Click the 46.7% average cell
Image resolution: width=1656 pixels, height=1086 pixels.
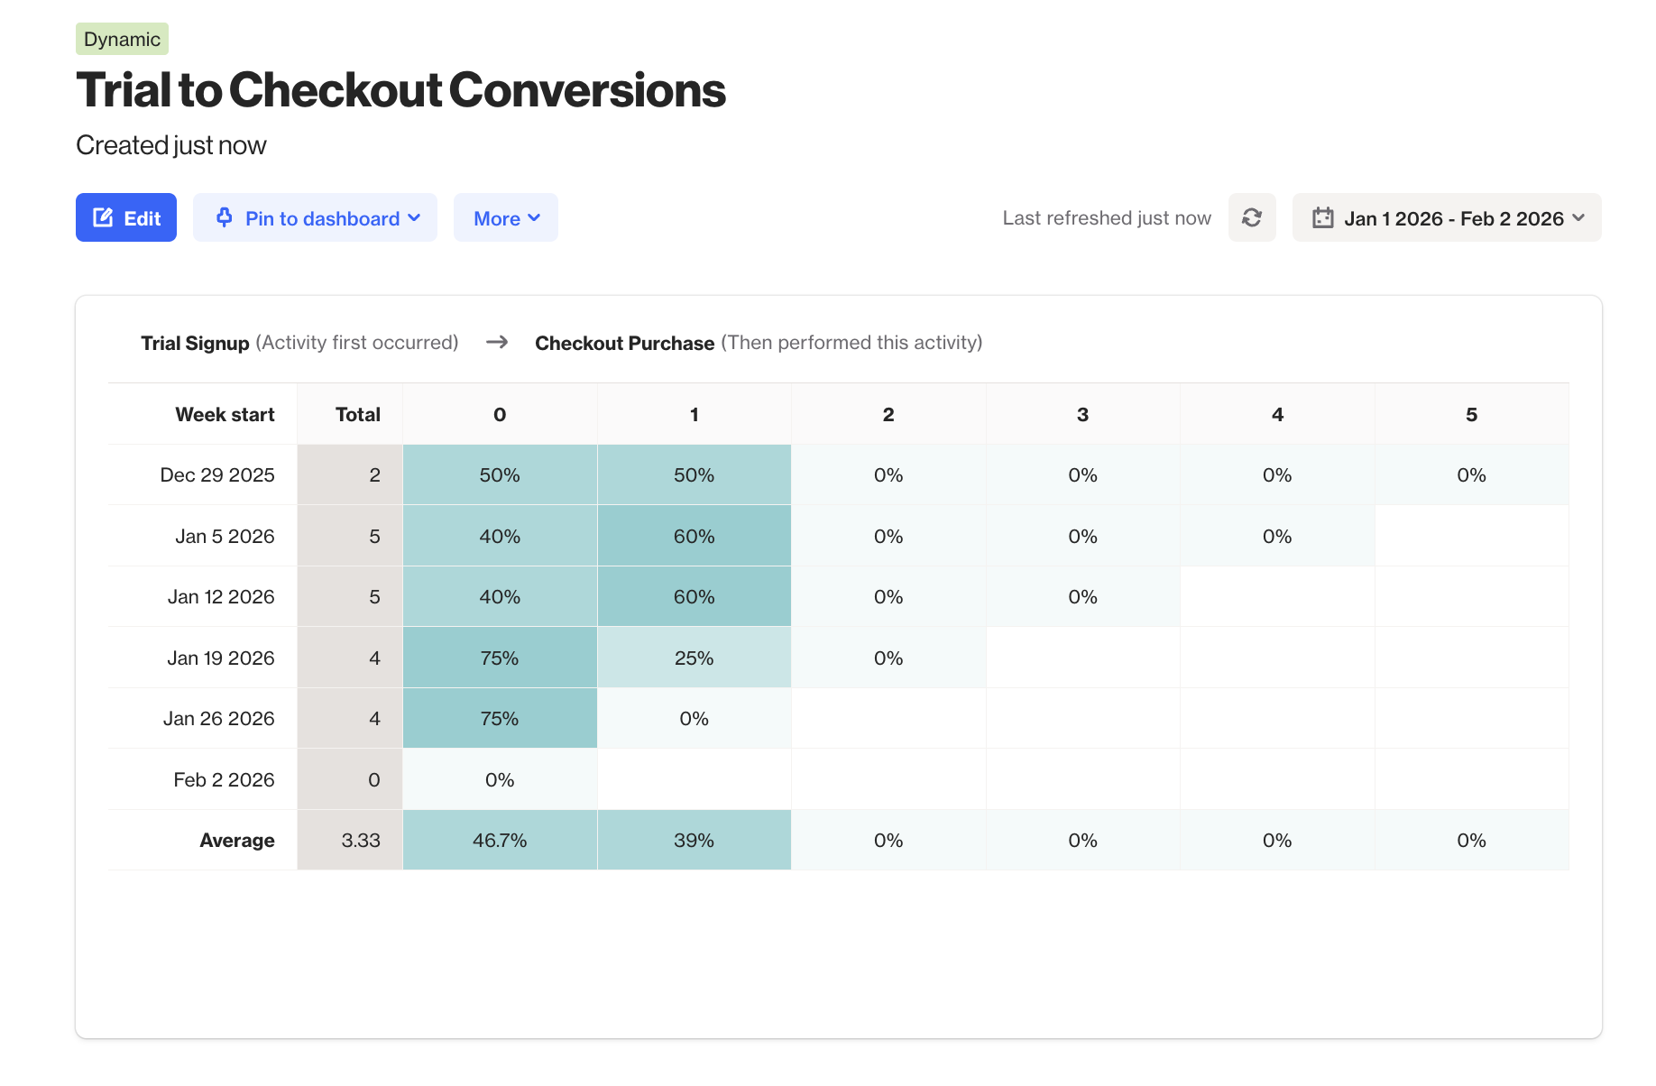click(499, 841)
